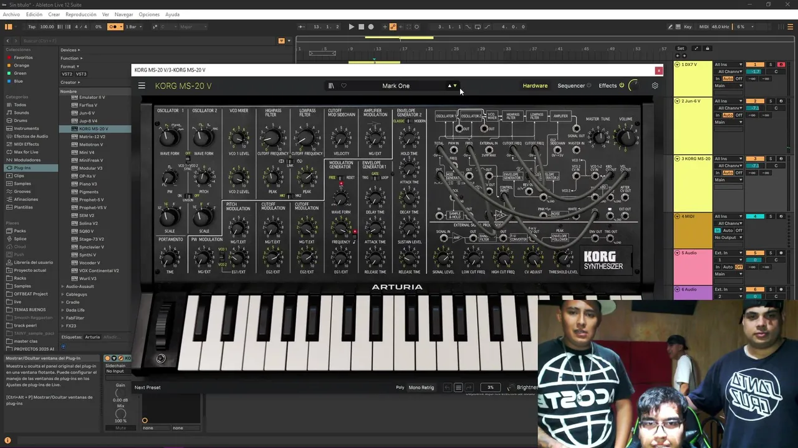This screenshot has width=798, height=448.
Task: Click the tempo field showing 100.00
Action: click(47, 27)
